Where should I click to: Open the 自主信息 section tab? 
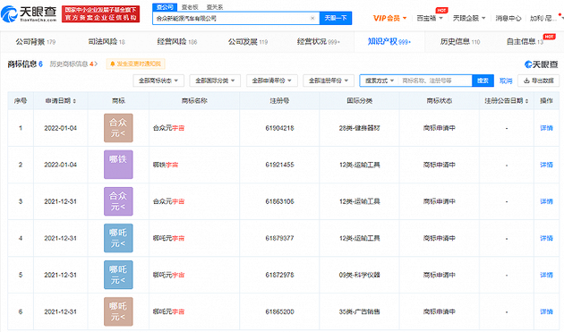525,42
